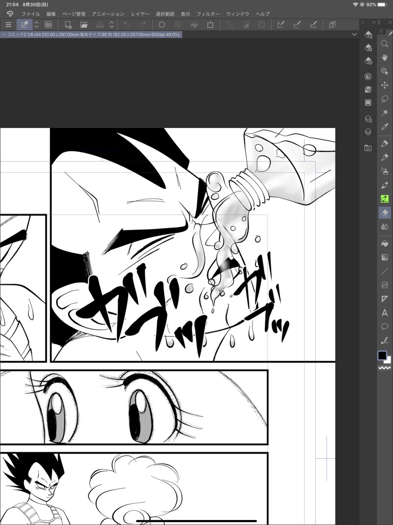The width and height of the screenshot is (393, 525).
Task: Select the Hand move-canvas tool
Action: (384, 58)
